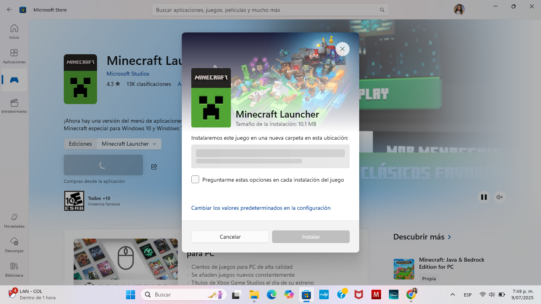This screenshot has width=541, height=304.
Task: Open Disney+ from the taskbar
Action: (x=394, y=294)
